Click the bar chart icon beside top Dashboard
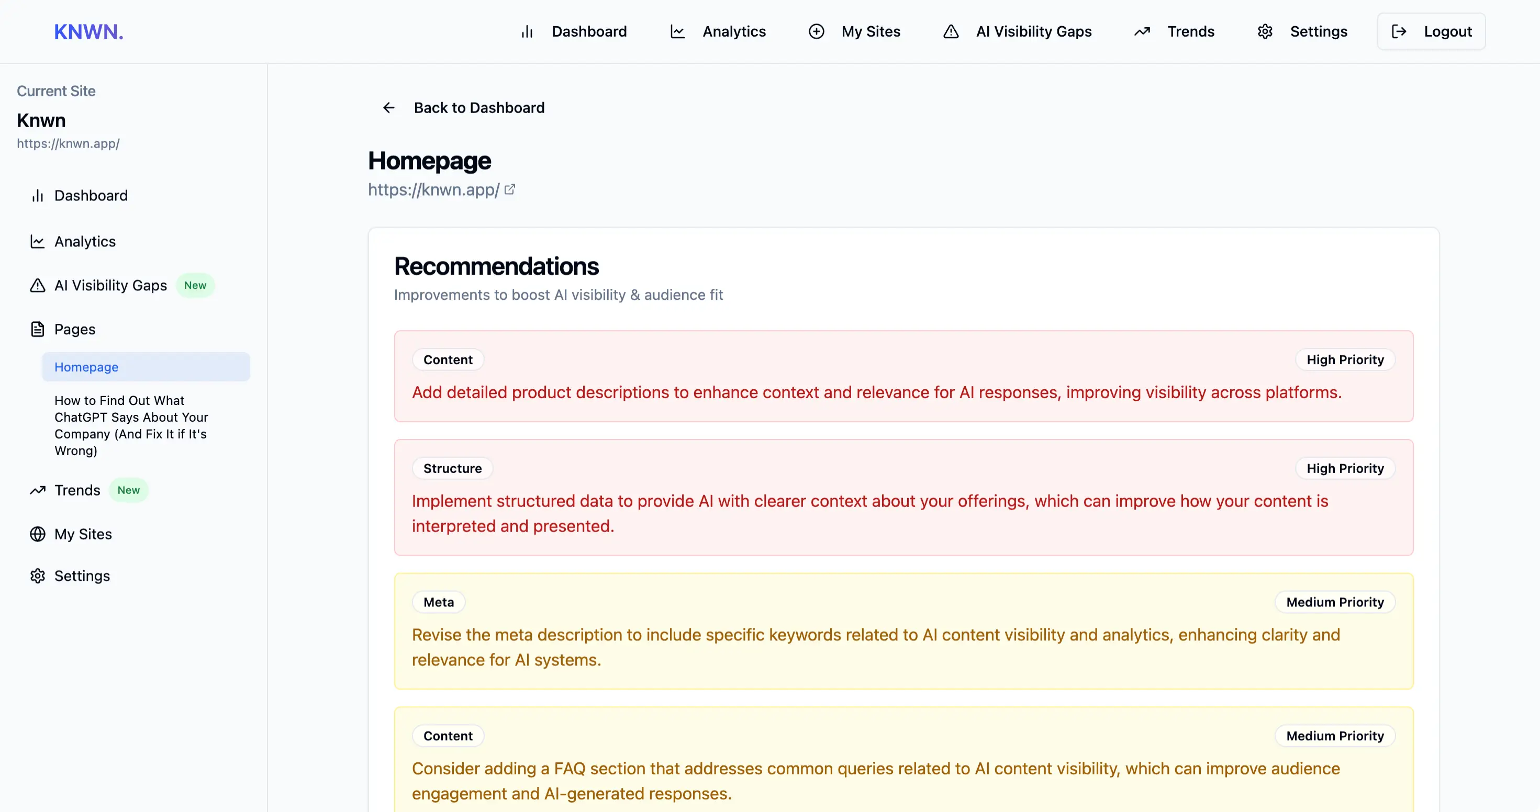The image size is (1540, 812). click(x=527, y=32)
